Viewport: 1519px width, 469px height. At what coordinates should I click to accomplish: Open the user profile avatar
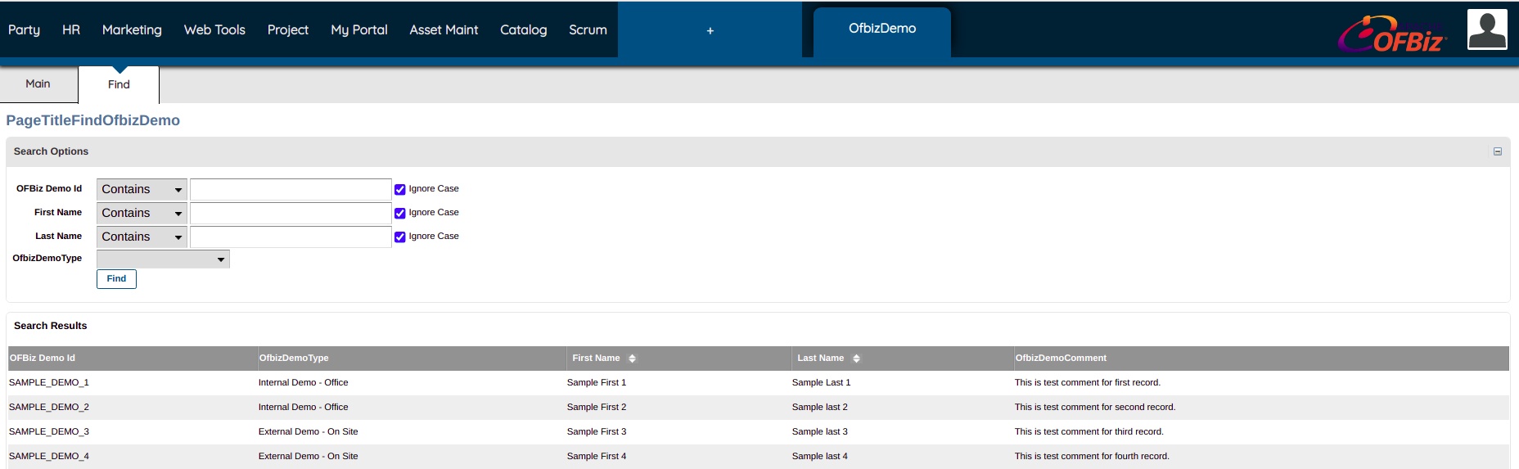(x=1486, y=30)
